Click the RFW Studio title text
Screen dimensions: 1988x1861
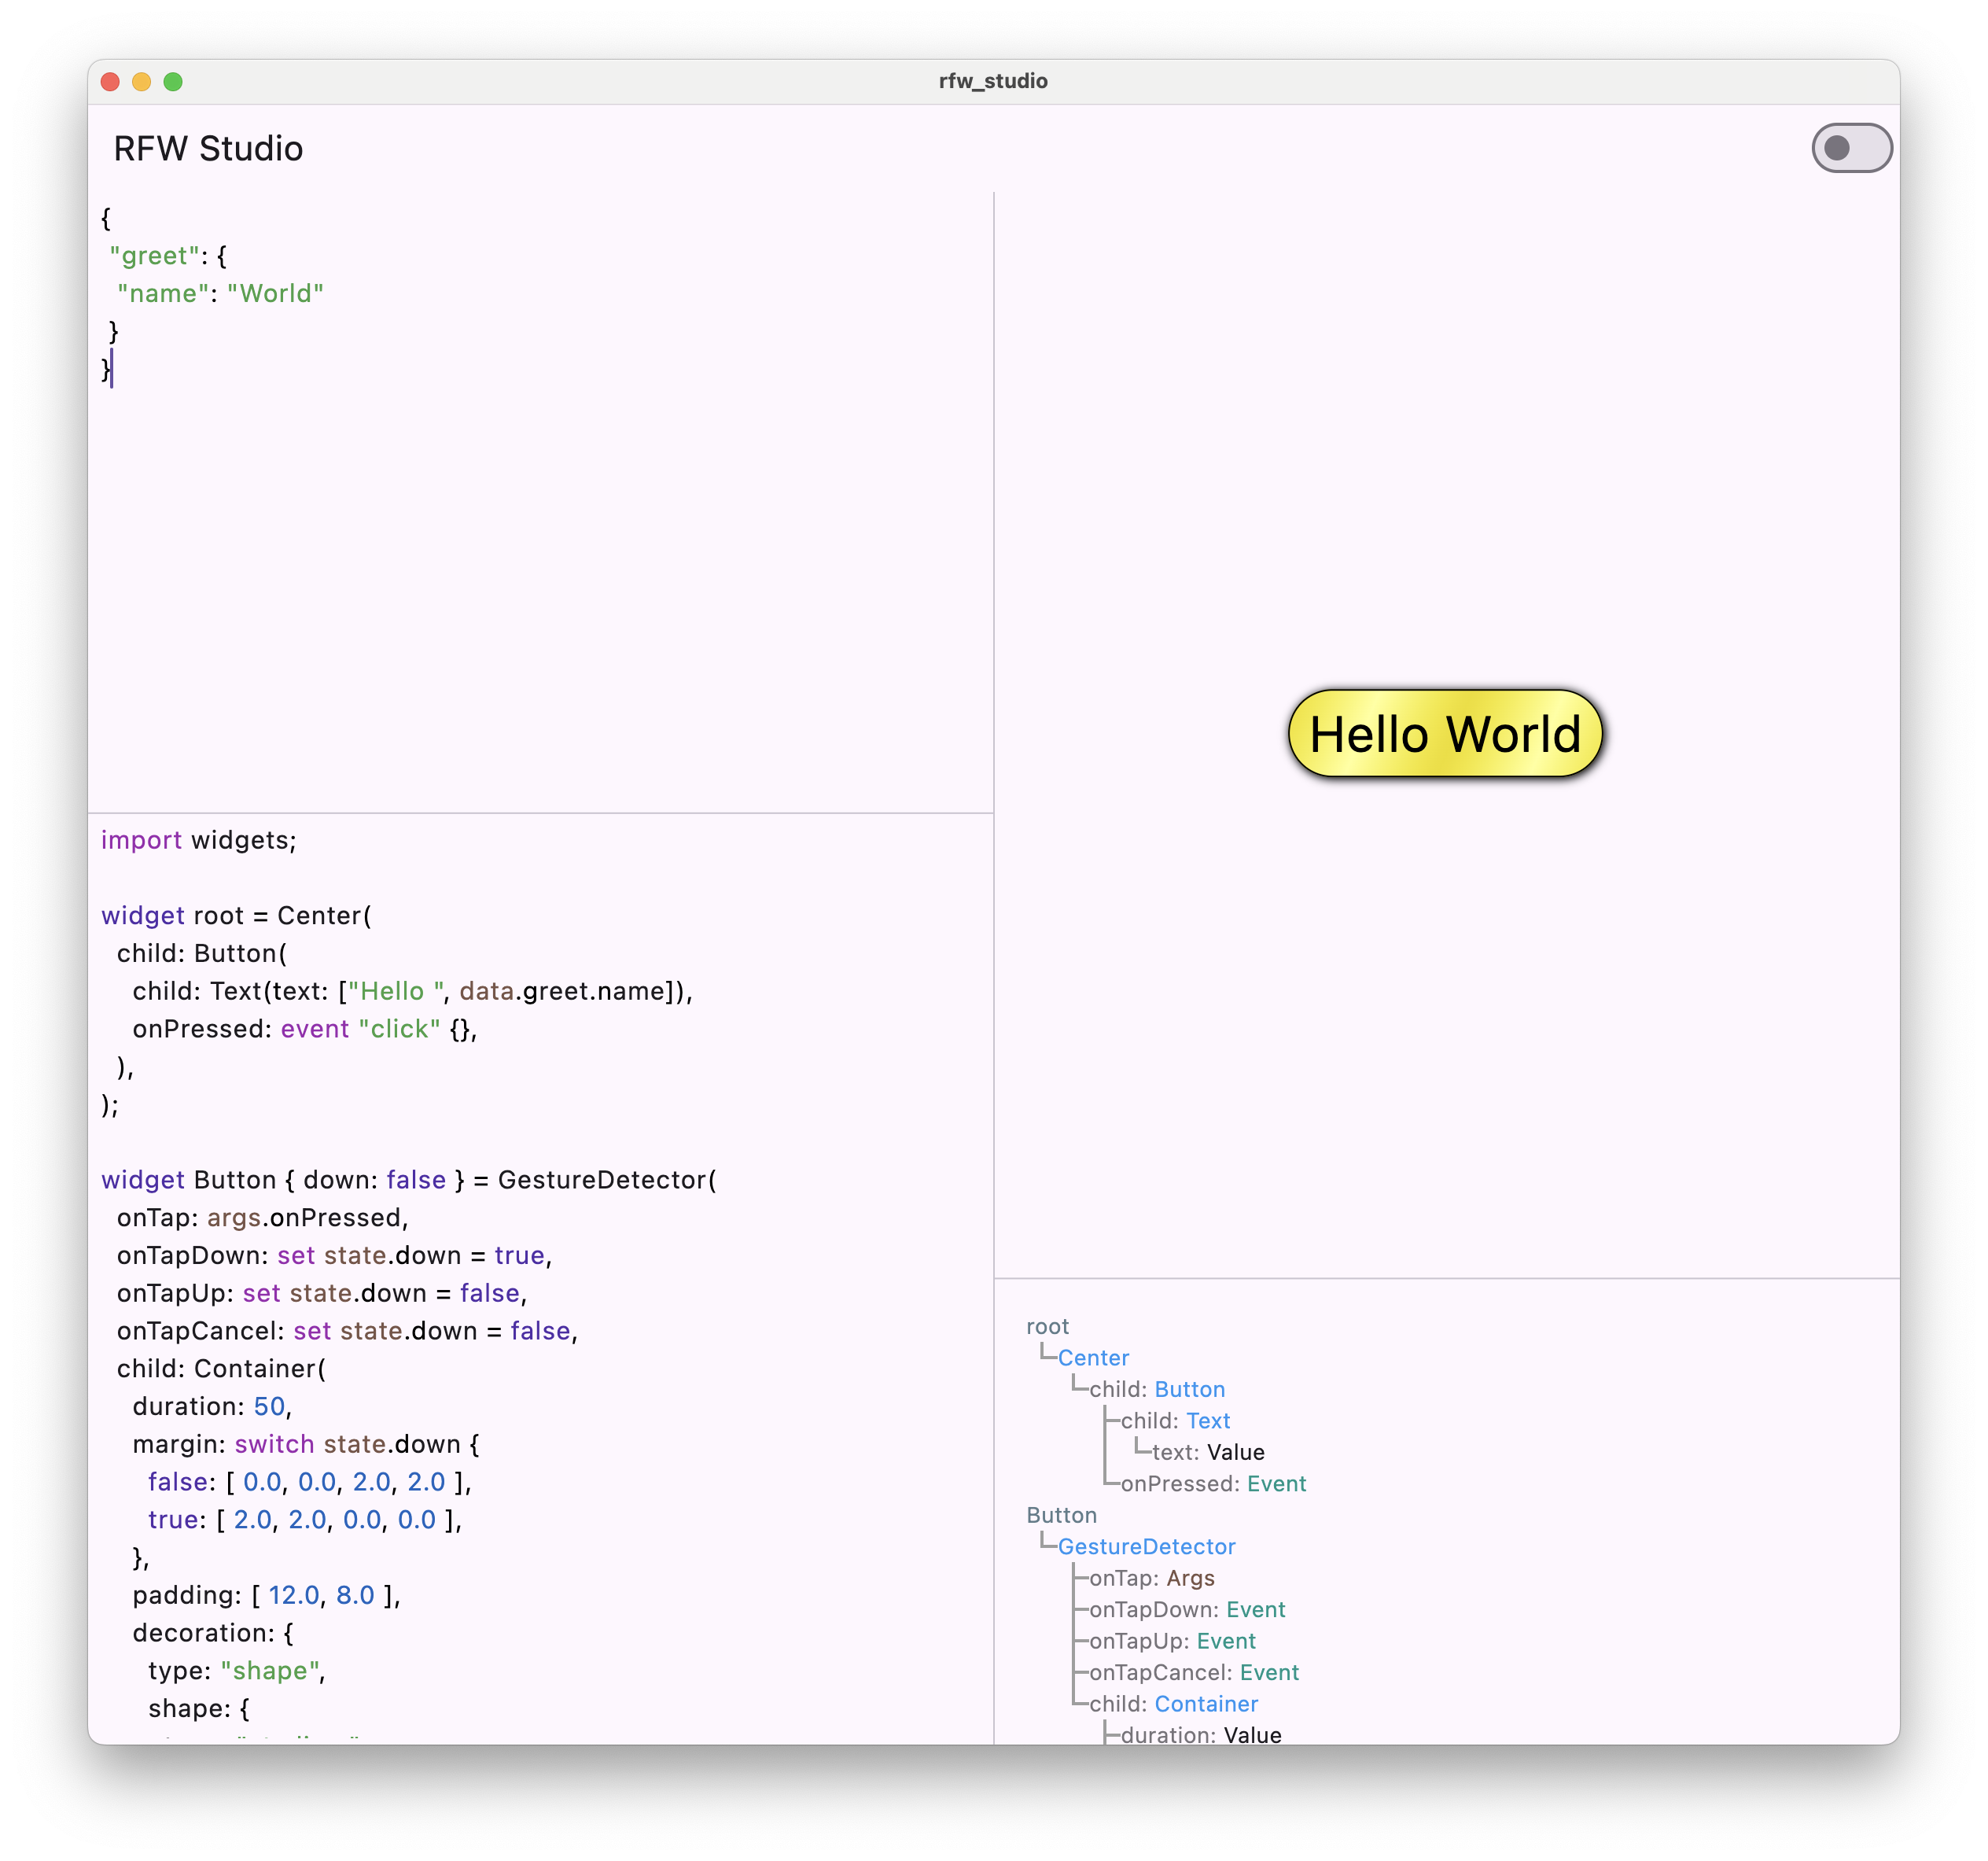click(x=208, y=149)
